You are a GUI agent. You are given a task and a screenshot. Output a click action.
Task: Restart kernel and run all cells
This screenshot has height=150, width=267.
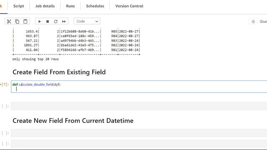click(64, 21)
